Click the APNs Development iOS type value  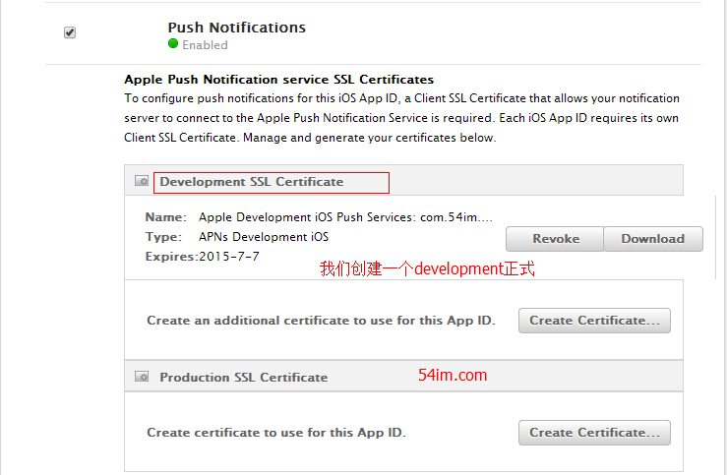(264, 236)
